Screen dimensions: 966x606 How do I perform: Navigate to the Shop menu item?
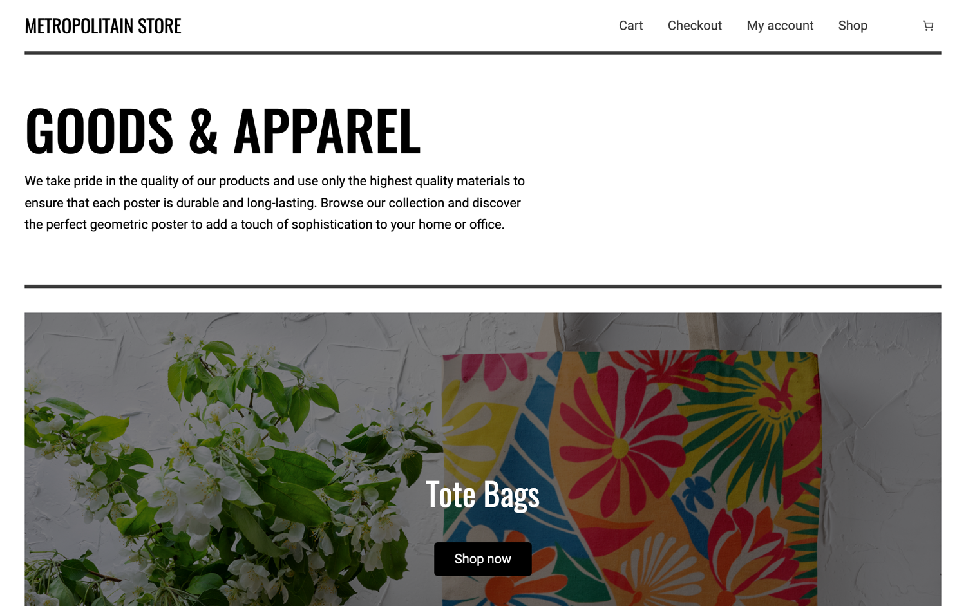pyautogui.click(x=853, y=26)
